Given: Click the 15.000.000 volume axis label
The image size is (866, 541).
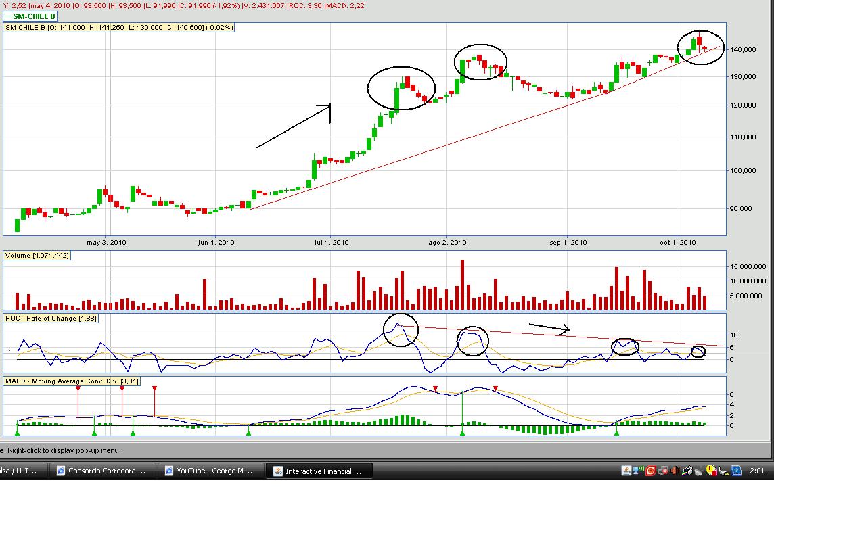Looking at the screenshot, I should click(748, 266).
